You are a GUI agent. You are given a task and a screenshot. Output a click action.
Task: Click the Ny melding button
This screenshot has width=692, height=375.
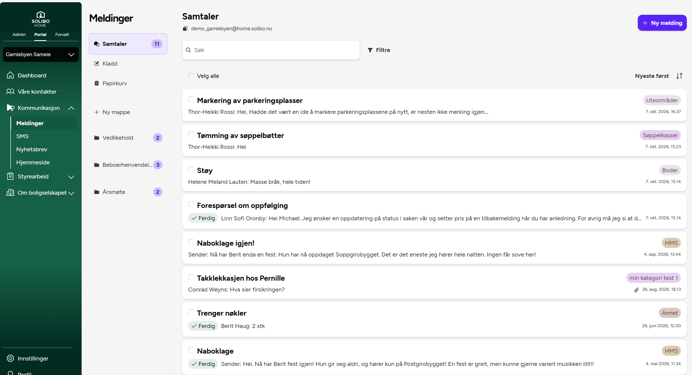click(662, 23)
